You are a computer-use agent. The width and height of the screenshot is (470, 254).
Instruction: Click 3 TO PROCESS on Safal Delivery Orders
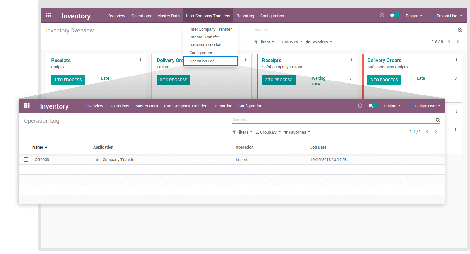click(384, 80)
